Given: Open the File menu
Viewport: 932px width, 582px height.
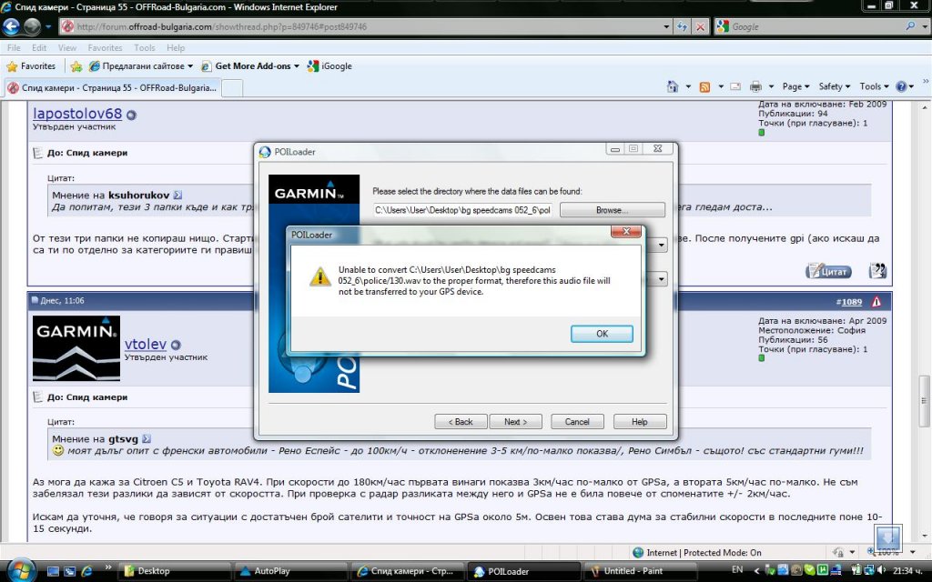Looking at the screenshot, I should point(14,47).
